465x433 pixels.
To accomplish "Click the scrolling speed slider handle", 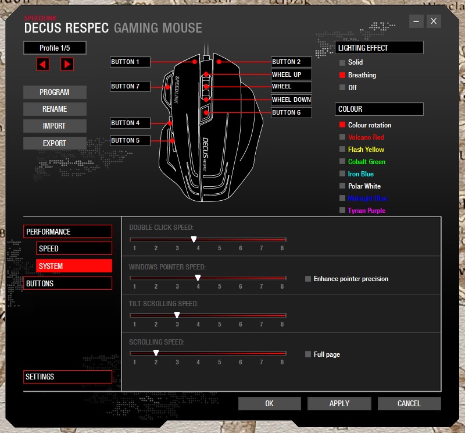I will coord(156,353).
